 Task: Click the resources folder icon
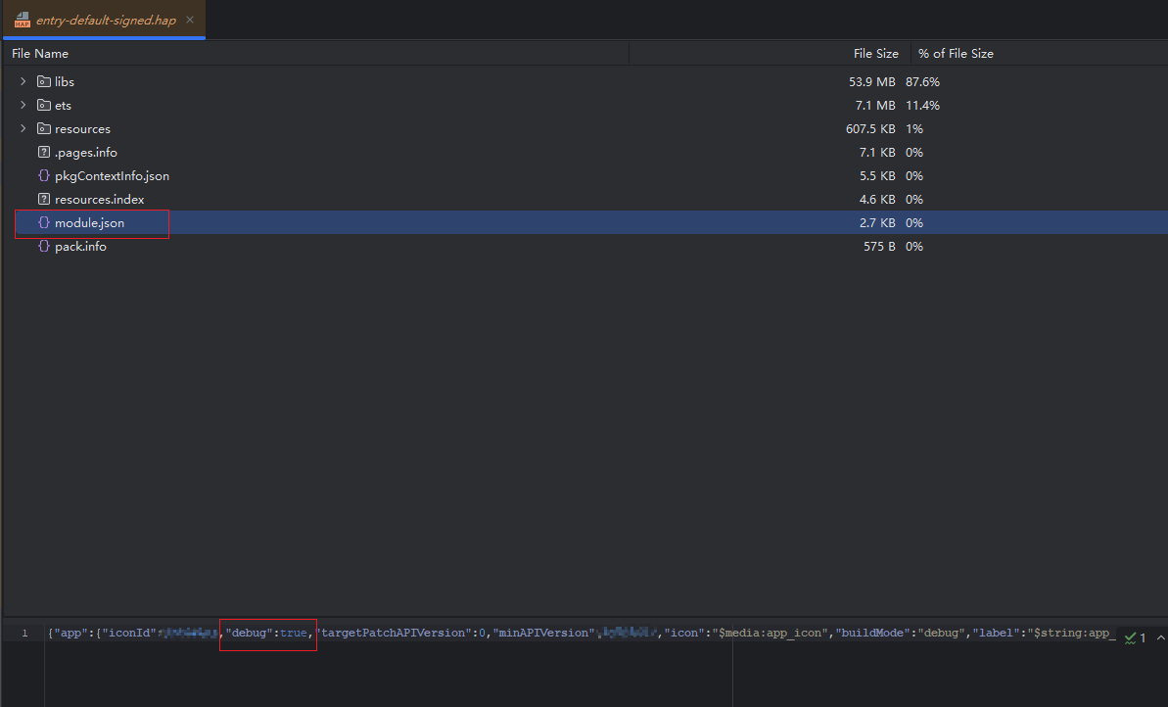43,128
